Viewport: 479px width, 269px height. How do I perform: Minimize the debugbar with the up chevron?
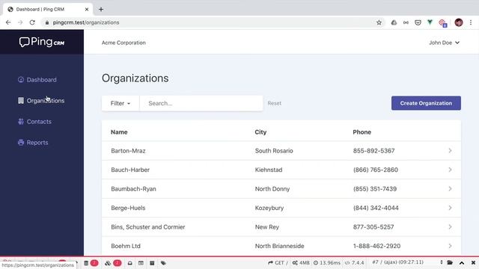point(462,262)
